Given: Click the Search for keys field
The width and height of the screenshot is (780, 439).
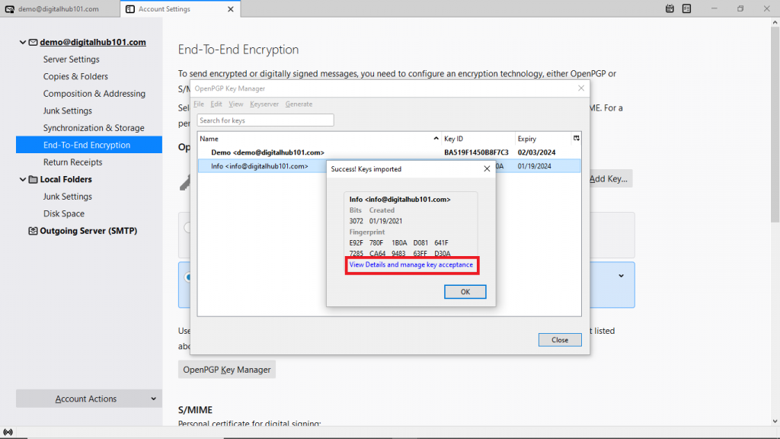Looking at the screenshot, I should (265, 120).
